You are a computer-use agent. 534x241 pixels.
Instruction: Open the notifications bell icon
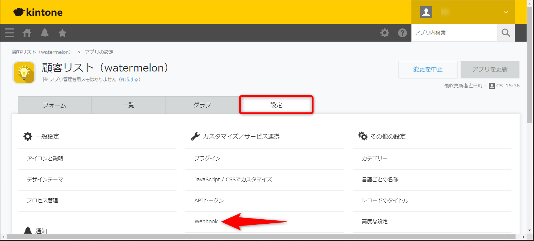click(45, 33)
